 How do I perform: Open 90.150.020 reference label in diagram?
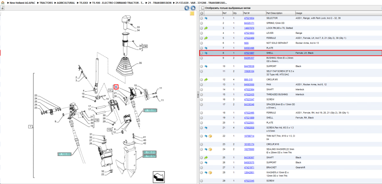point(149,156)
